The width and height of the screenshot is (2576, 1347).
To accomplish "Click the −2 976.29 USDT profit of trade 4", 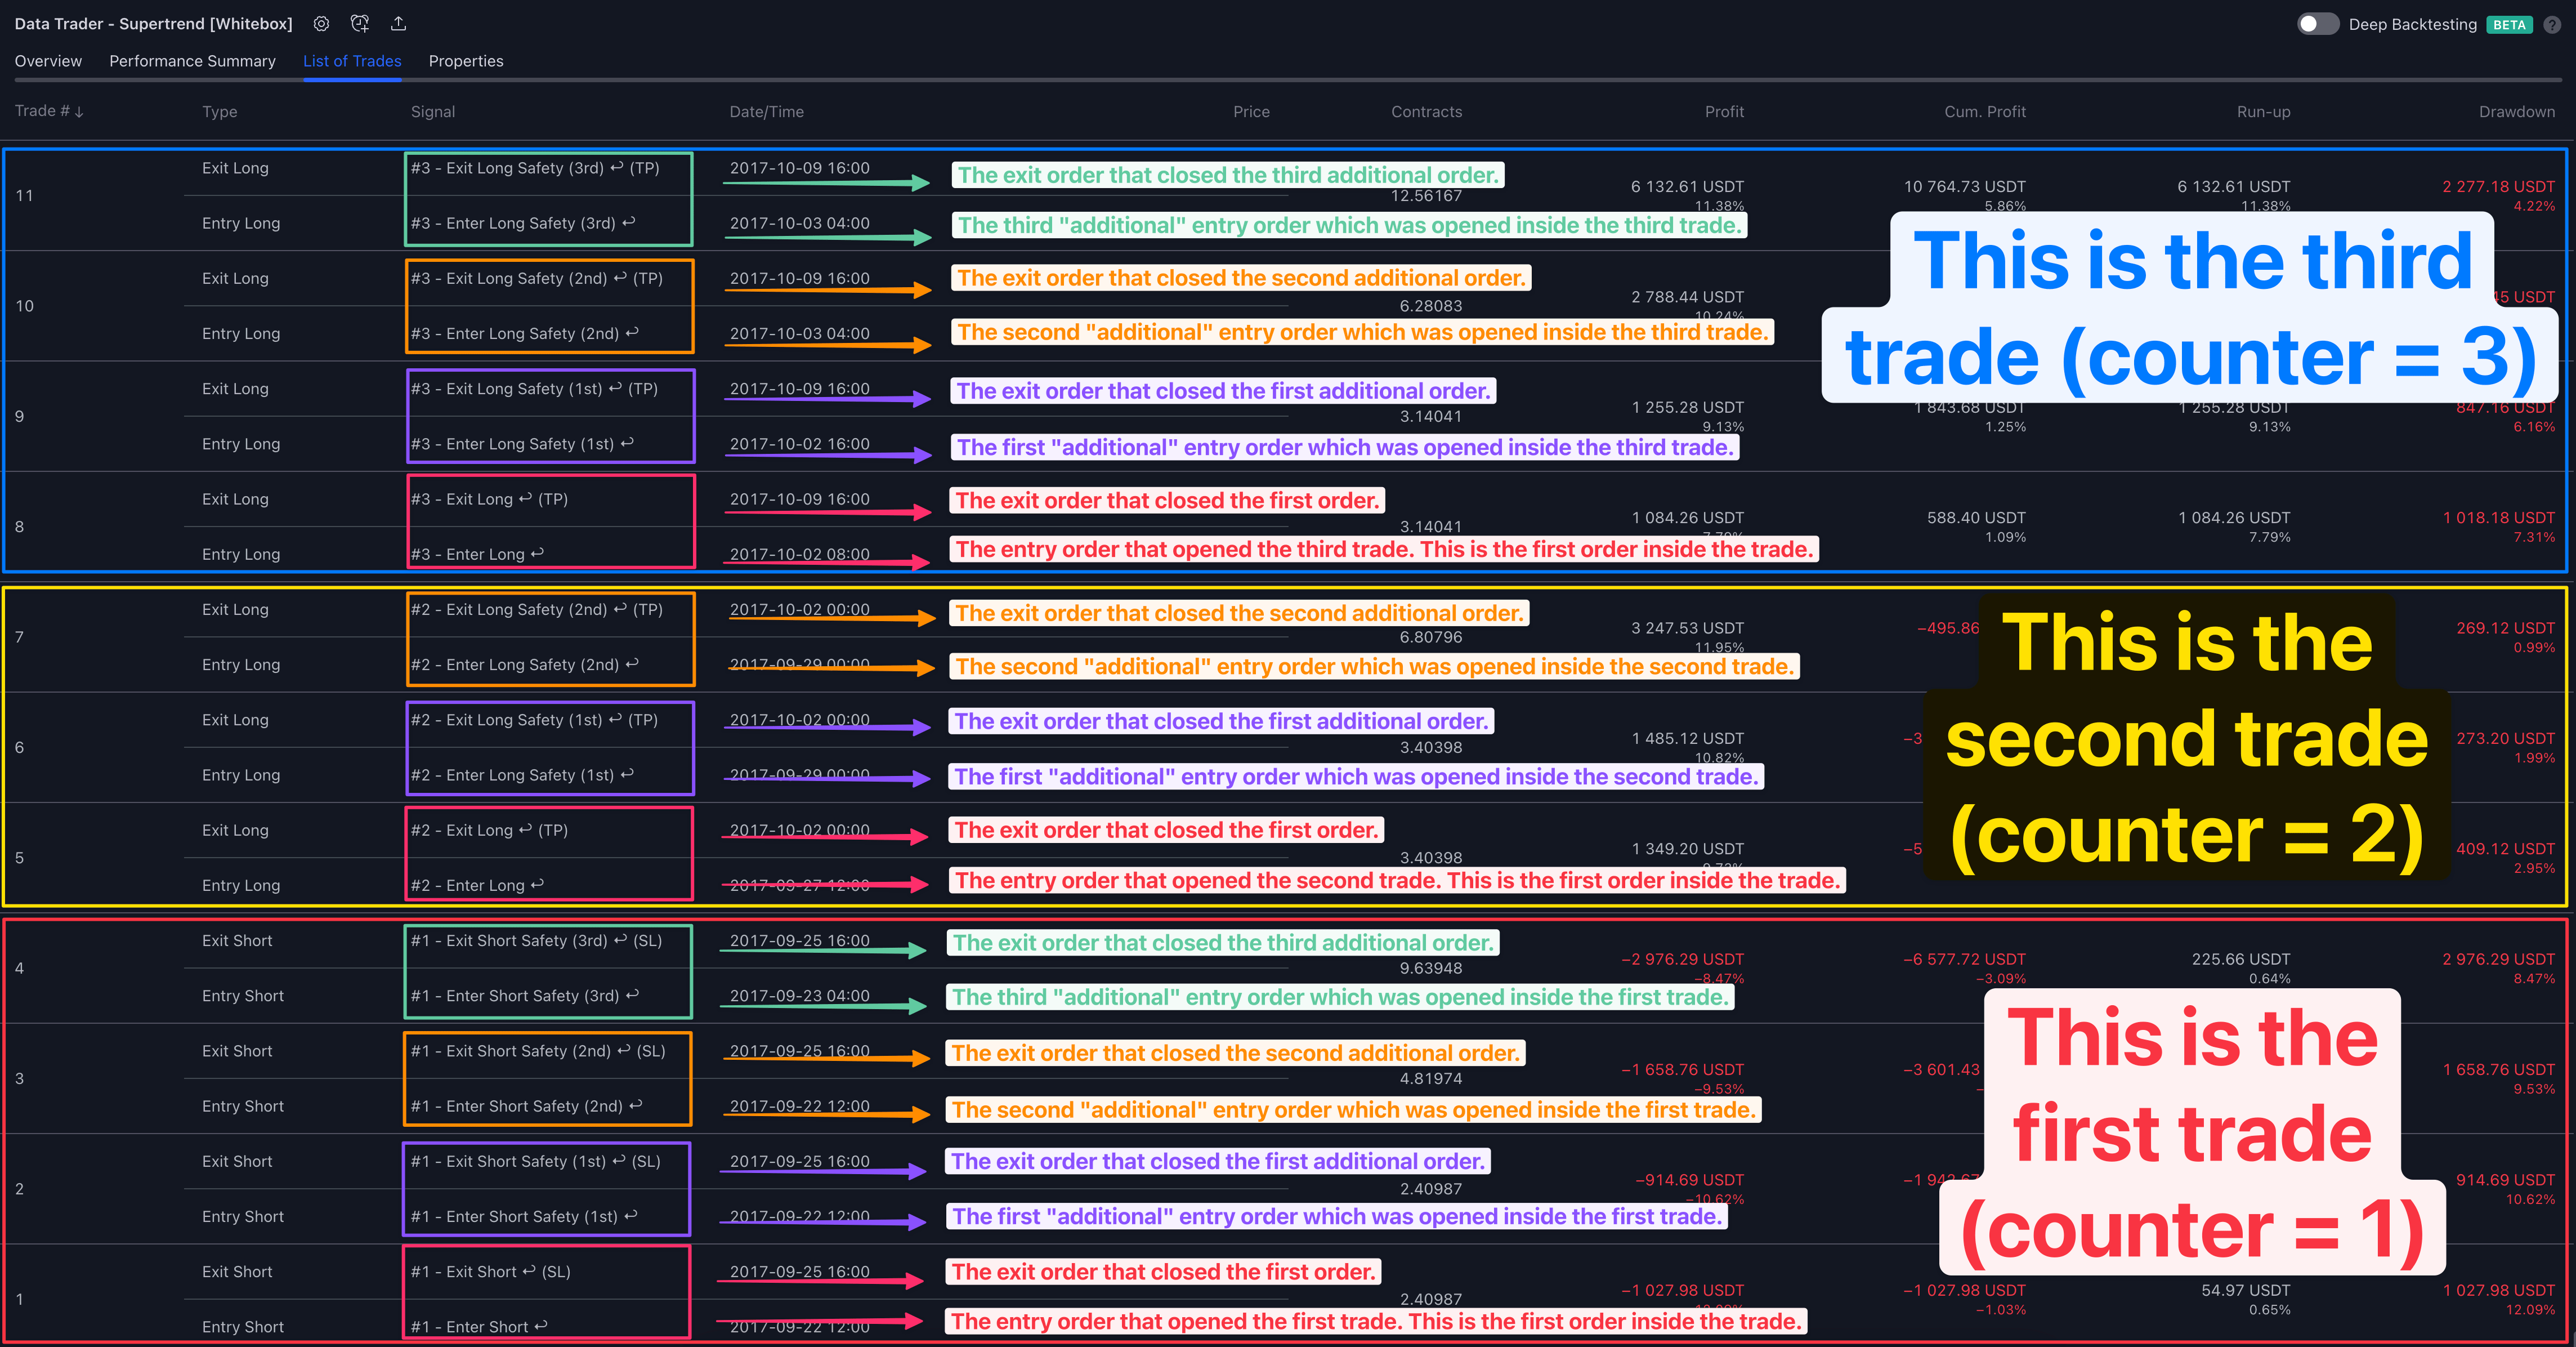I will pos(1682,959).
